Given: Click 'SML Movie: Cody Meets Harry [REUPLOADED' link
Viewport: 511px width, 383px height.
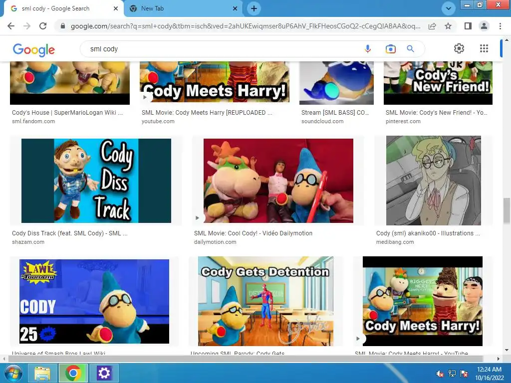Looking at the screenshot, I should click(207, 113).
